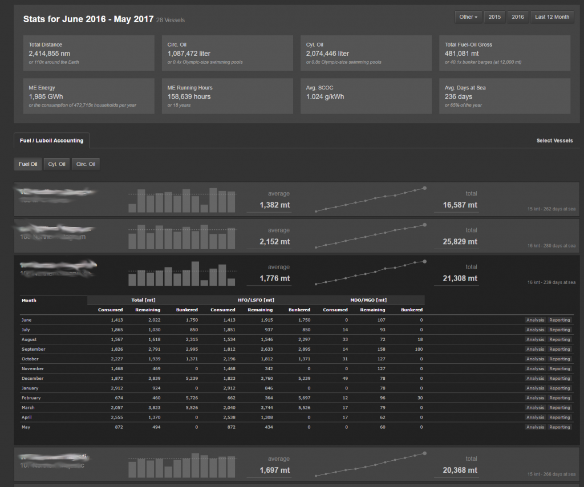This screenshot has height=487, width=584.
Task: Open the Other date range dropdown
Action: (469, 17)
